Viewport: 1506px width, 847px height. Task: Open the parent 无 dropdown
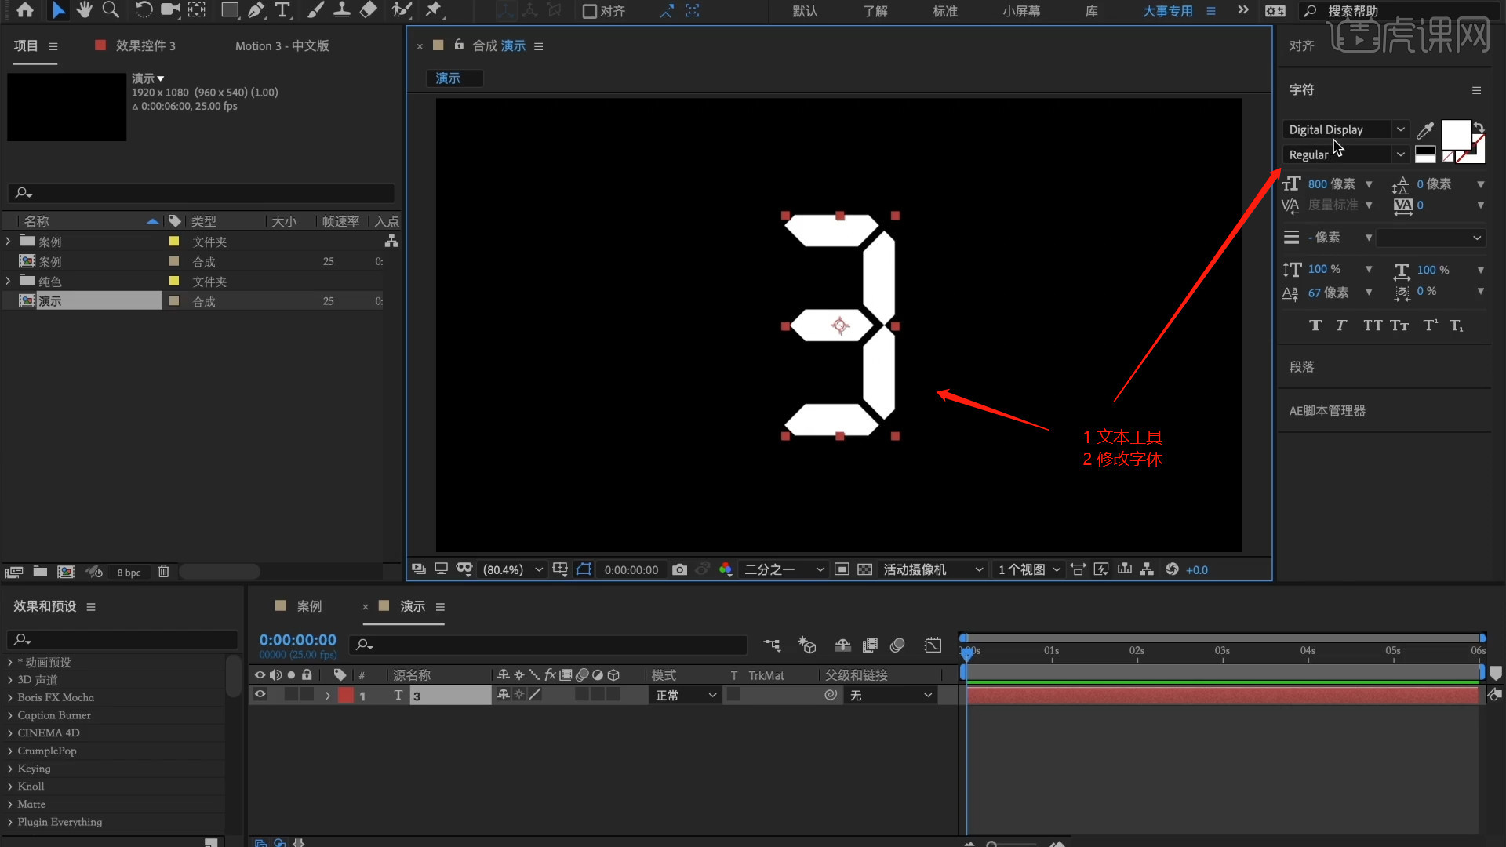pos(891,695)
